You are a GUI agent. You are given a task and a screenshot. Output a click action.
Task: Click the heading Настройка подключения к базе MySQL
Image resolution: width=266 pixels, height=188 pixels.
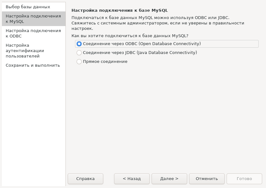[119, 10]
